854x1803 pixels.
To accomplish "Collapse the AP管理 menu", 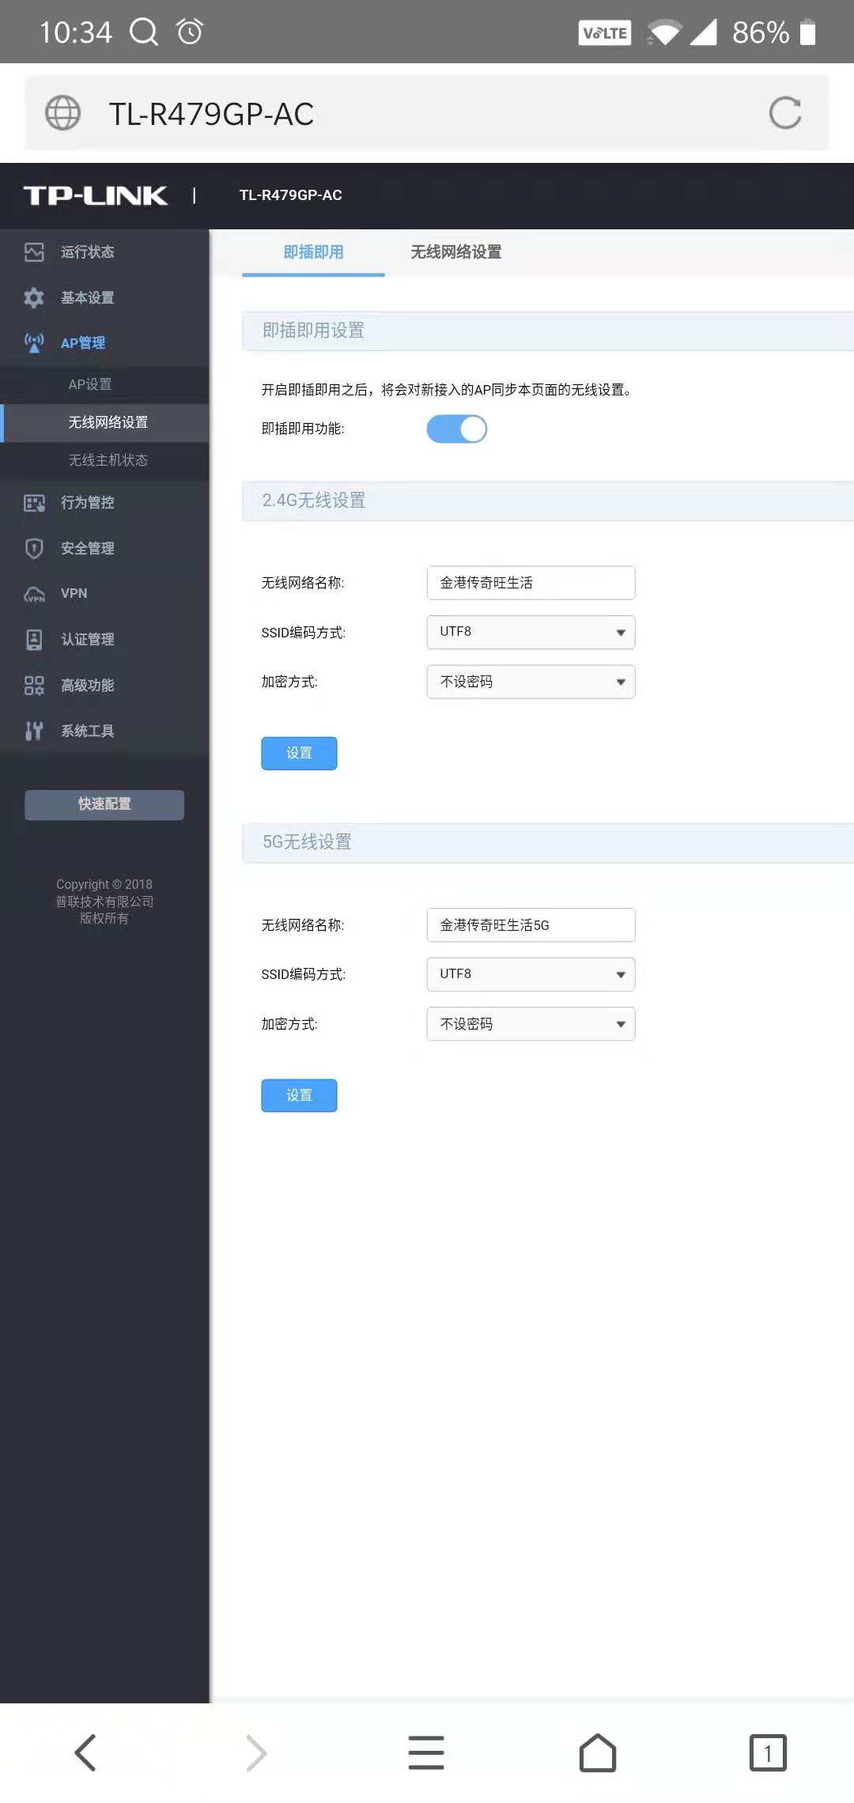I will click(x=104, y=342).
